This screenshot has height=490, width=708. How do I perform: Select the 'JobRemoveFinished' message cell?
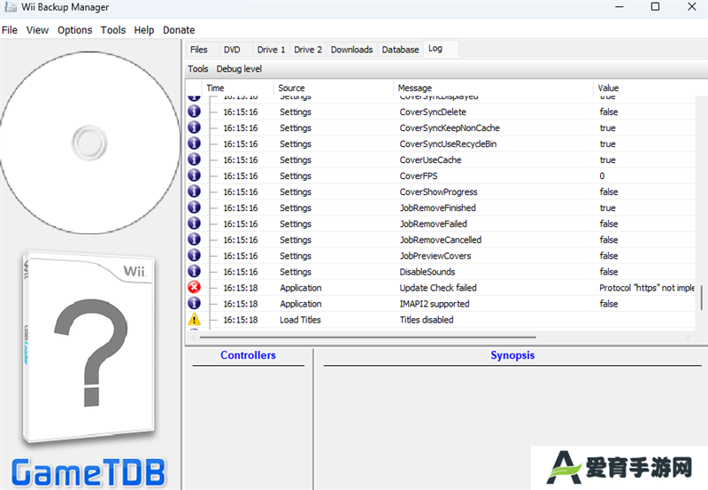(x=437, y=208)
